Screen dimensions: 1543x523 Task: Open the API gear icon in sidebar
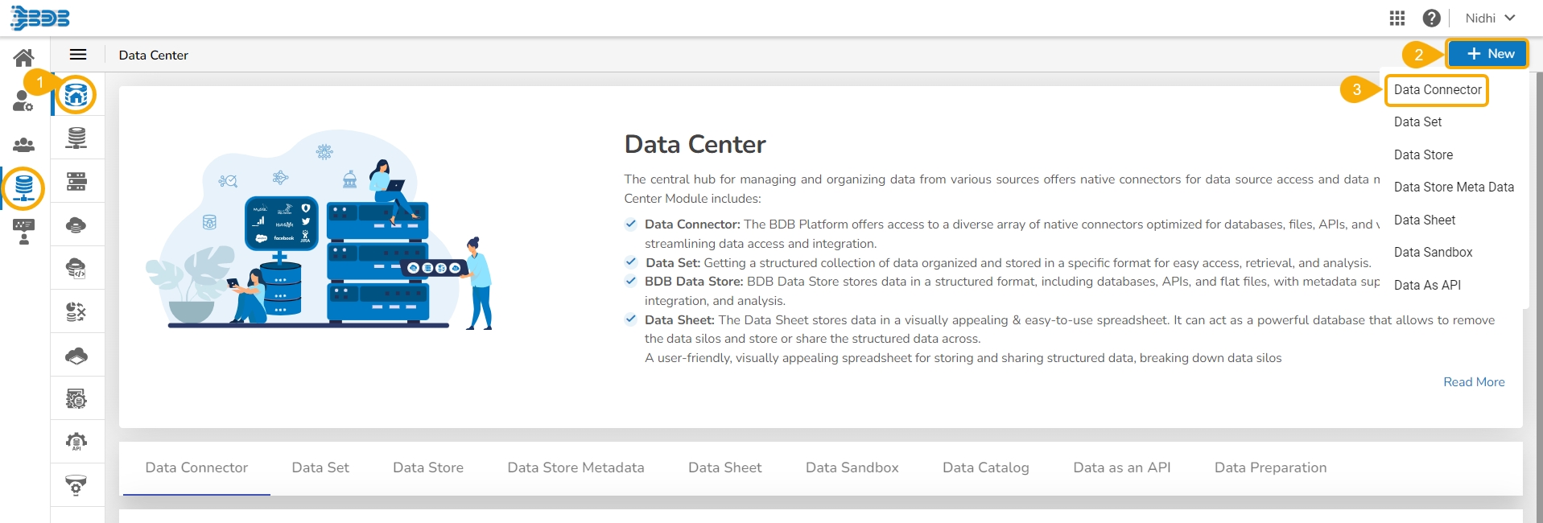click(76, 442)
